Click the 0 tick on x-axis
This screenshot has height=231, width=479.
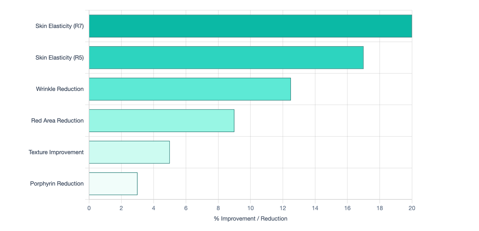(x=89, y=208)
